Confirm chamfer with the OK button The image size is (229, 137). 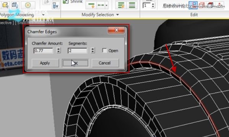point(75,63)
